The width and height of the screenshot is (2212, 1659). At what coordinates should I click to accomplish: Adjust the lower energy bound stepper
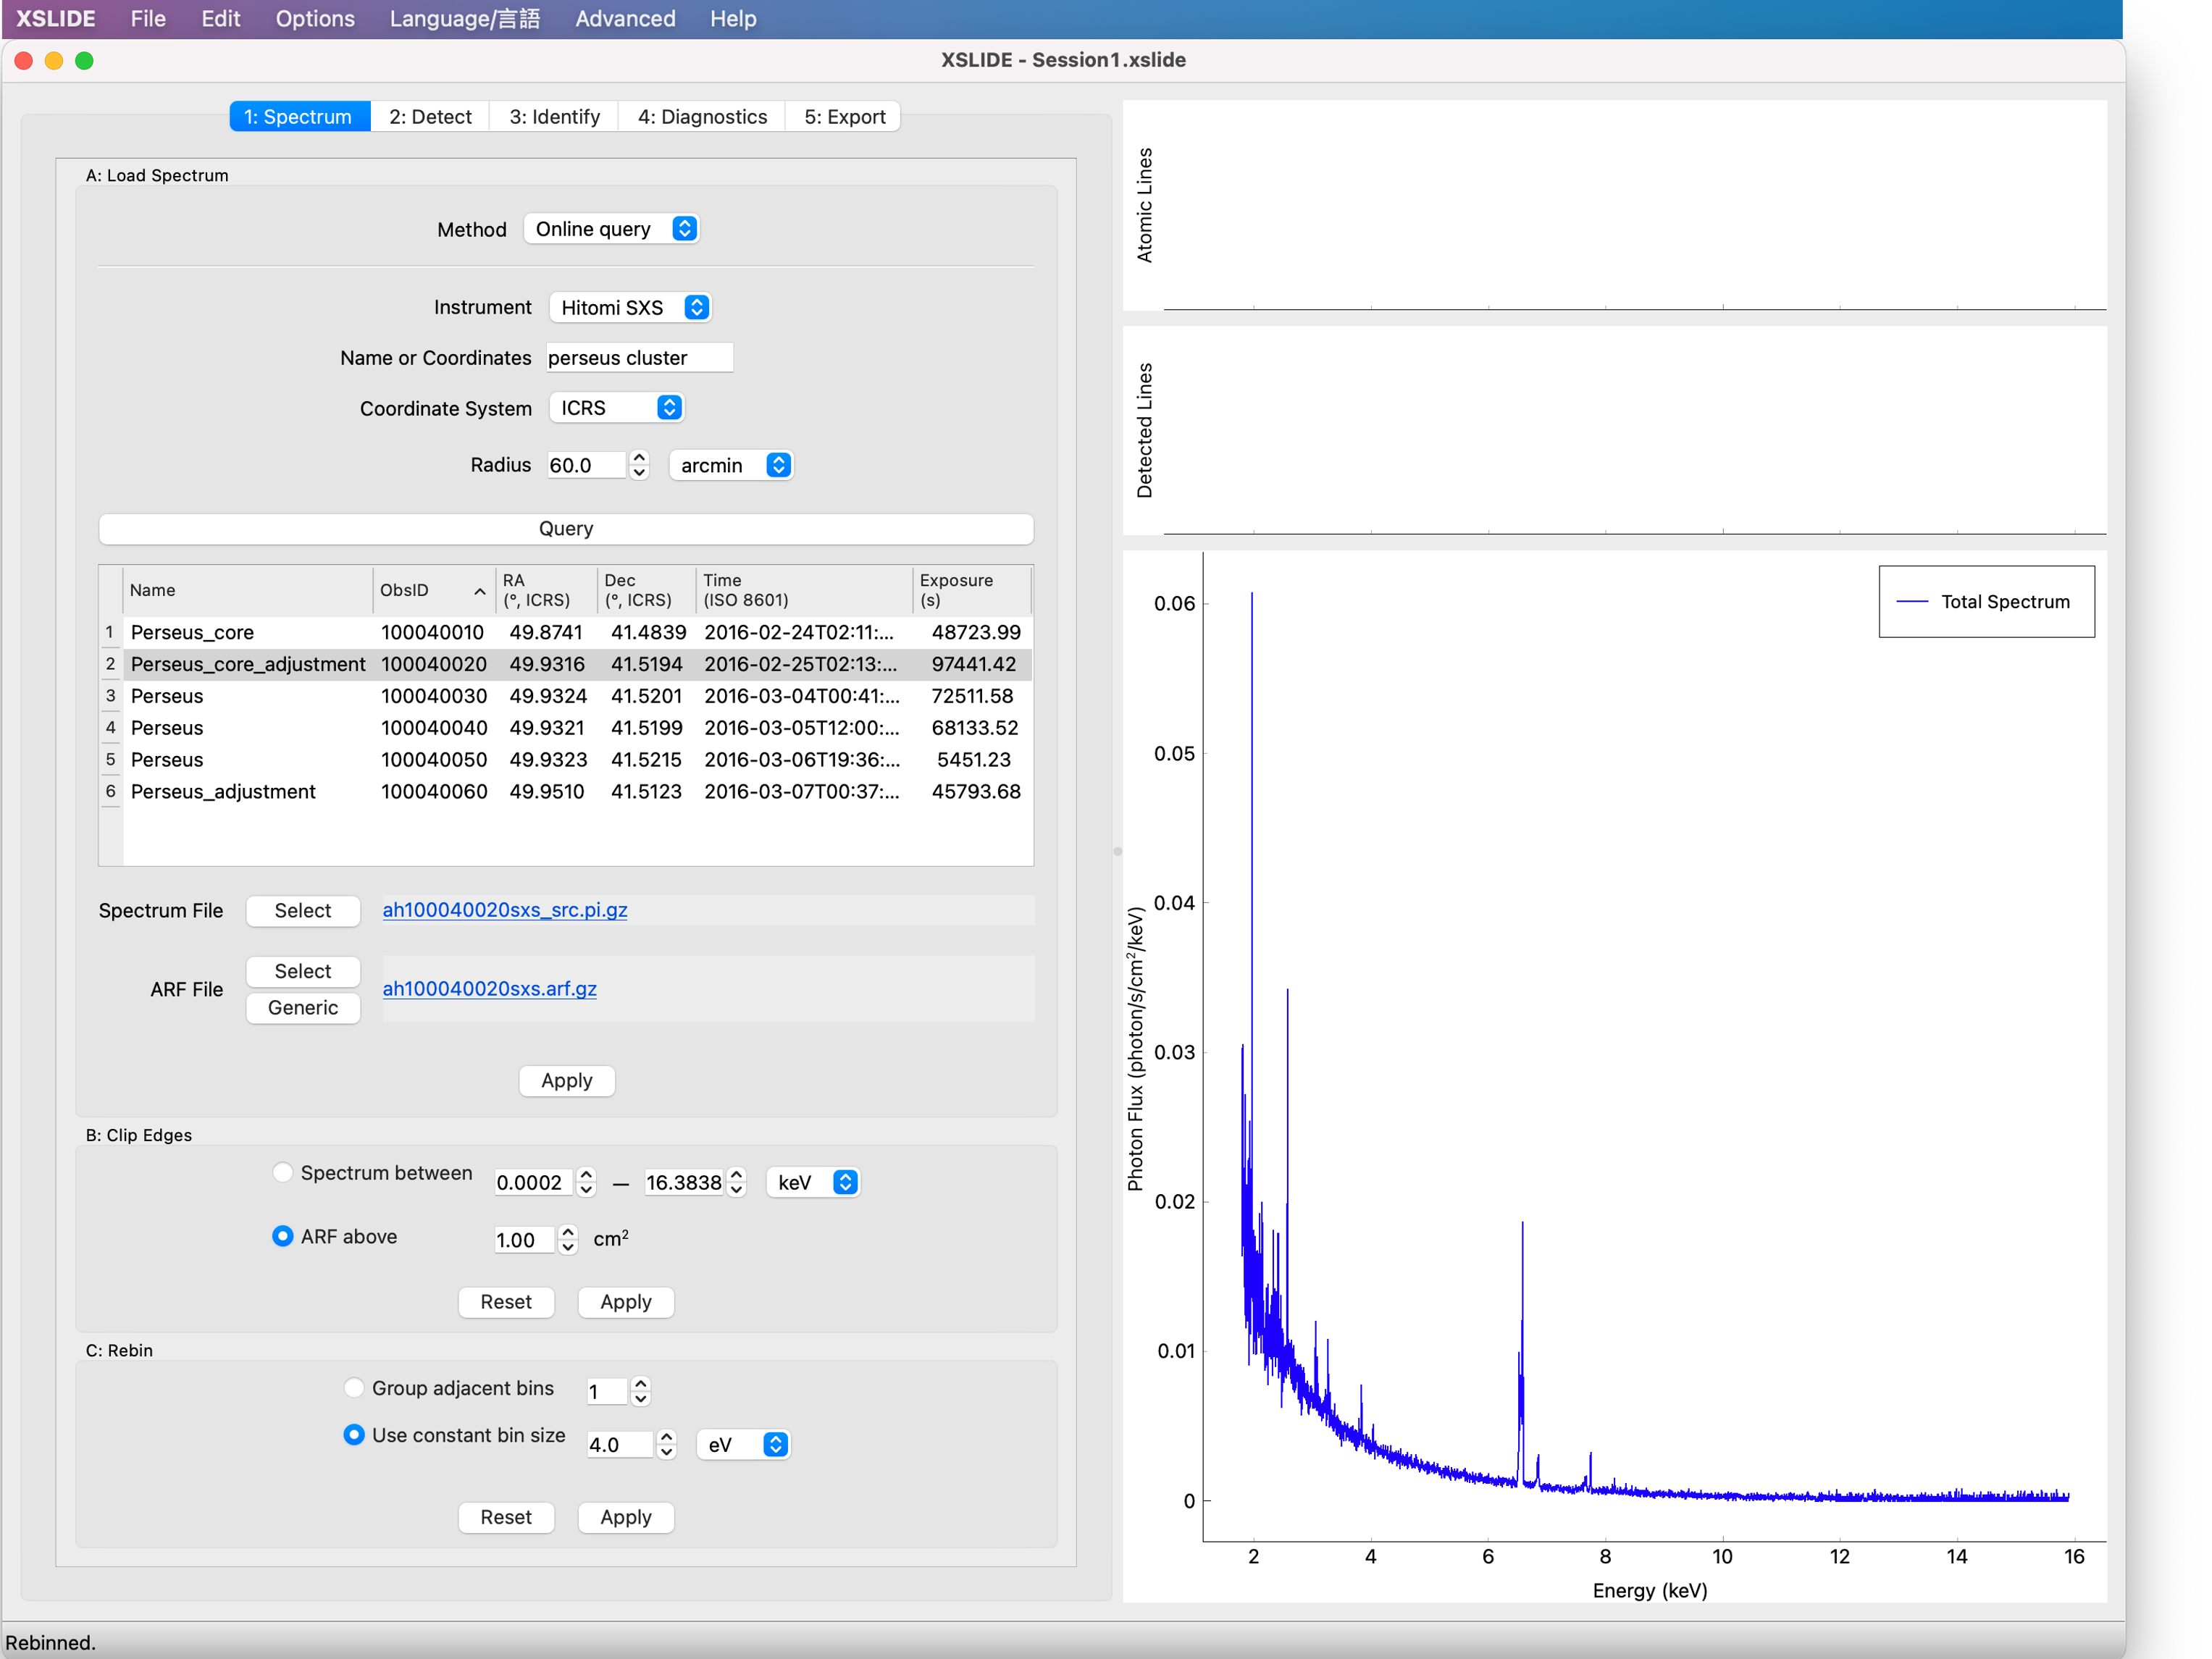587,1182
